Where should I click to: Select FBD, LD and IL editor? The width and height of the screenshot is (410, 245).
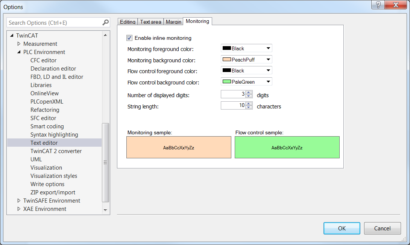pos(57,77)
